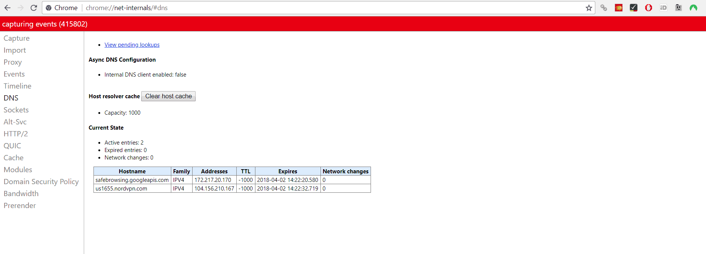Click TTL -1000 in us1655.nordvpn.com row

tap(246, 188)
